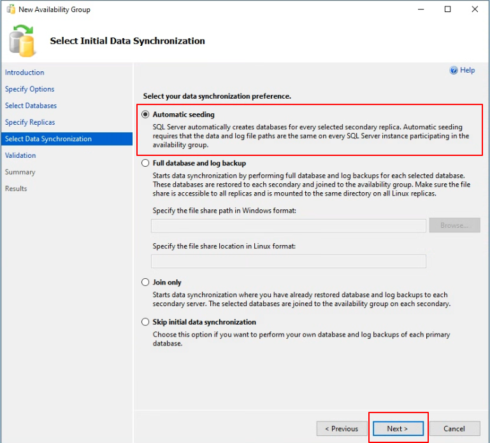Screen dimensions: 490x443
Task: Click the 'Select Initial Data Synchronization' heading
Action: click(x=127, y=41)
